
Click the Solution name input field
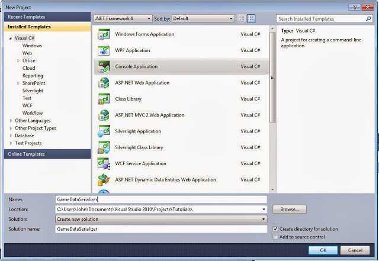click(161, 229)
